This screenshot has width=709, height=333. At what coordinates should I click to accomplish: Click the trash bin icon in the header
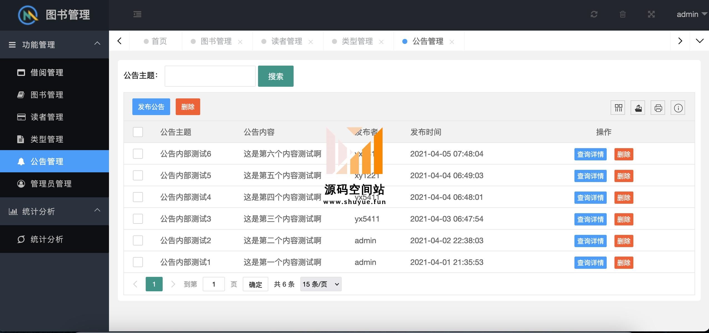tap(623, 14)
